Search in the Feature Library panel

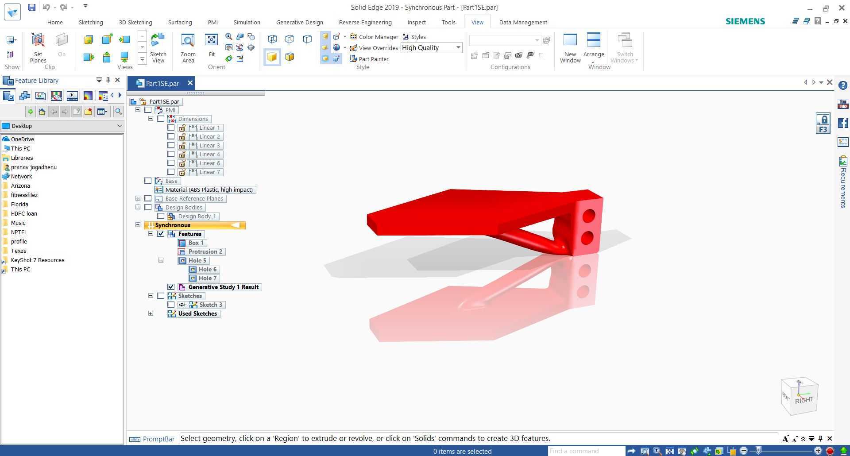point(118,112)
